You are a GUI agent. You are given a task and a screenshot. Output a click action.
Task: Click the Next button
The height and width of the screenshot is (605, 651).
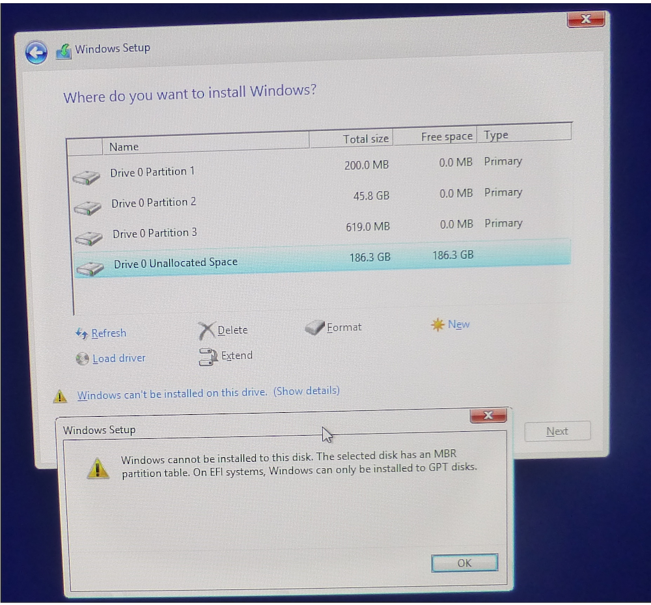557,431
